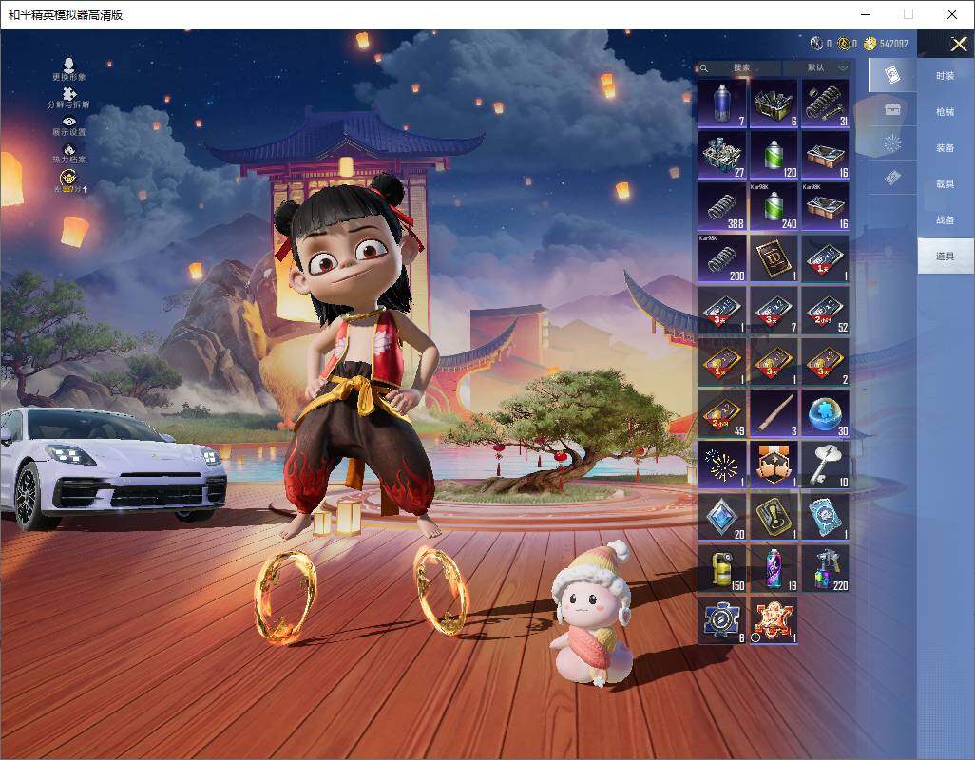
Task: Select the card sub-category icon
Action: [x=892, y=75]
